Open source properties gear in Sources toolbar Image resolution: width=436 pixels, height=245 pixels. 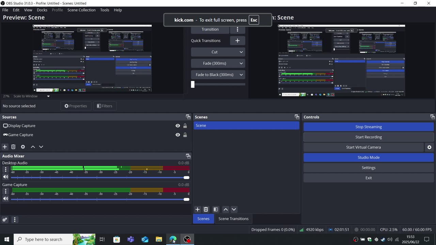pyautogui.click(x=23, y=147)
